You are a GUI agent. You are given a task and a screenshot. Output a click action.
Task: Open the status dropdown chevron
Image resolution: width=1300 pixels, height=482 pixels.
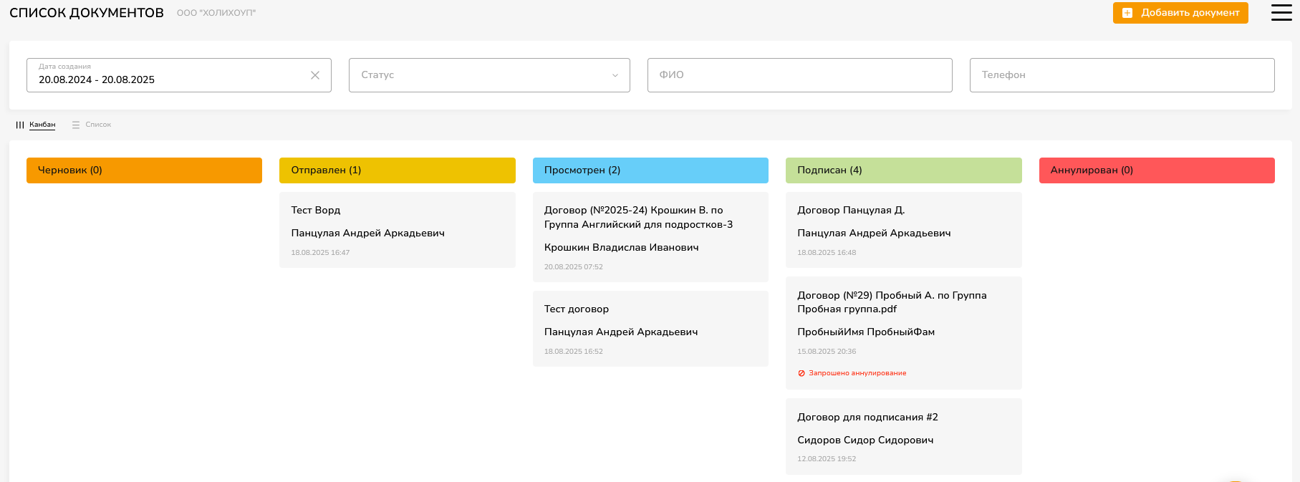(615, 75)
